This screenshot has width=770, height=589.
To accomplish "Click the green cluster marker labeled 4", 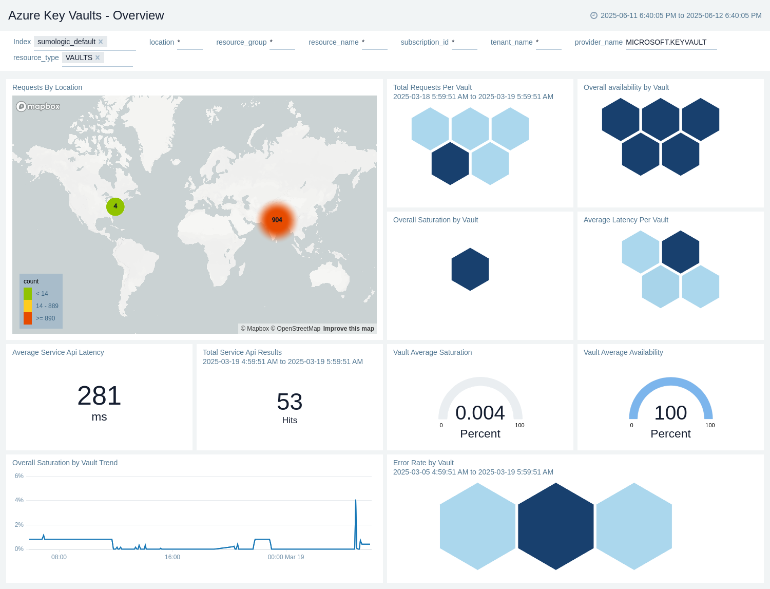I will [115, 206].
